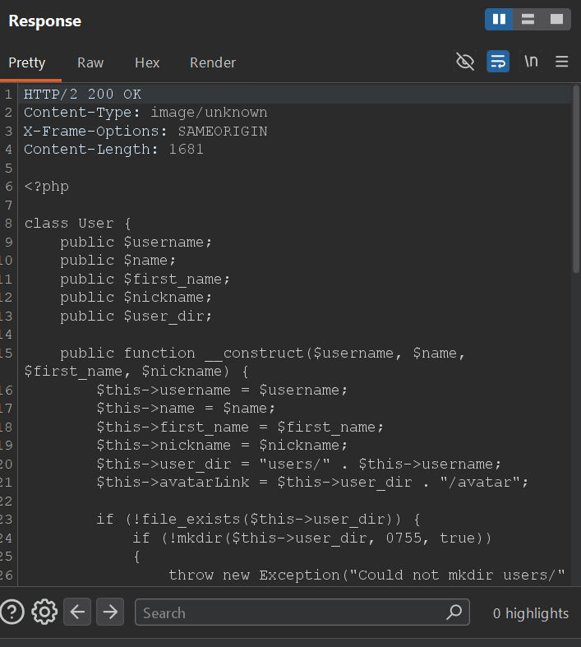
Task: Click '$this->username = $username;' line
Action: (x=222, y=391)
